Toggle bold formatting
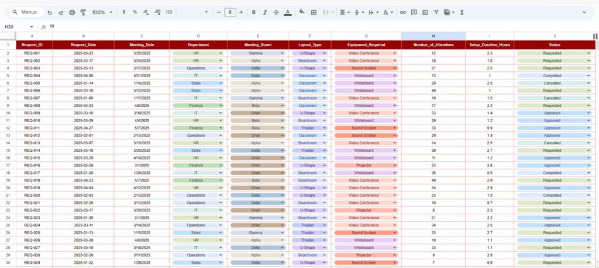 coord(254,12)
